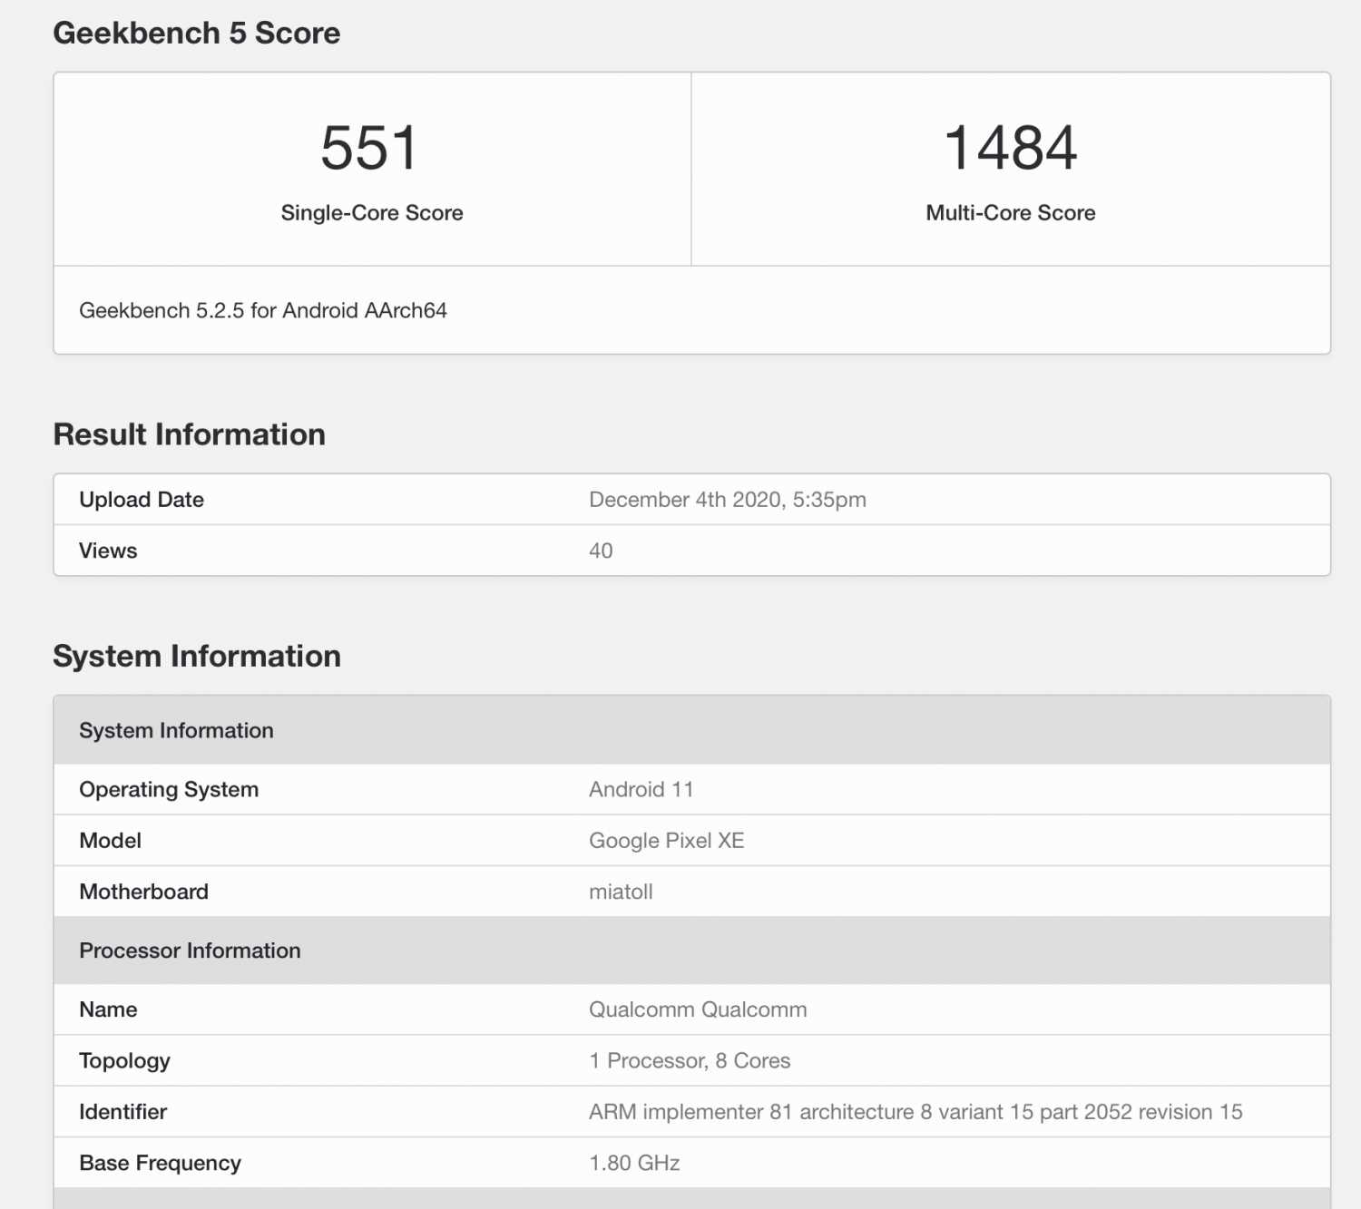Click the Topology label
This screenshot has height=1209, width=1361.
pyautogui.click(x=125, y=1061)
